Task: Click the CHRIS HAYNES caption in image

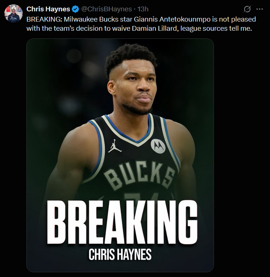Action: [x=120, y=254]
